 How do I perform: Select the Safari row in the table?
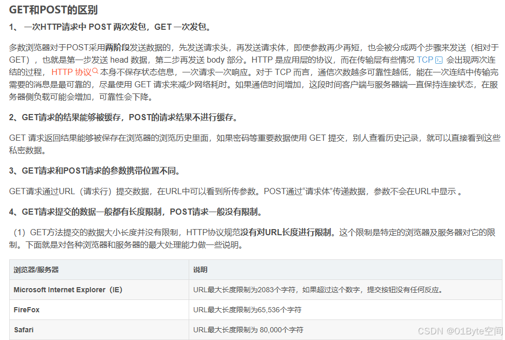[23, 330]
